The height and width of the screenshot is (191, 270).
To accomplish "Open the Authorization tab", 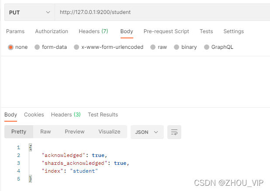I will click(52, 31).
